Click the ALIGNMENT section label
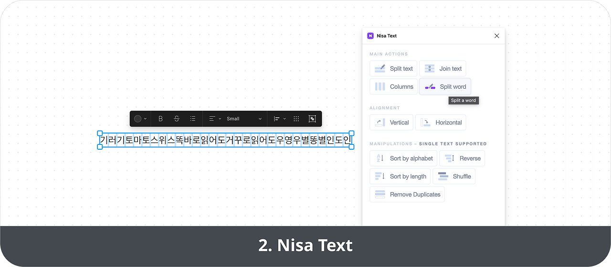 pos(385,108)
